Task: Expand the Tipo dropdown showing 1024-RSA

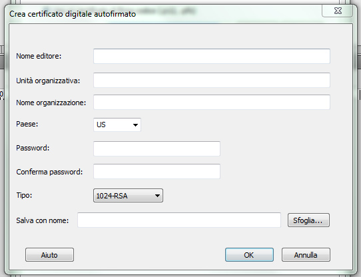Action: pos(128,196)
